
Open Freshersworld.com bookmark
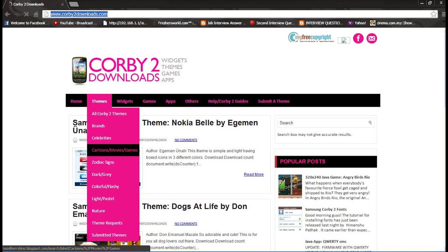click(174, 23)
